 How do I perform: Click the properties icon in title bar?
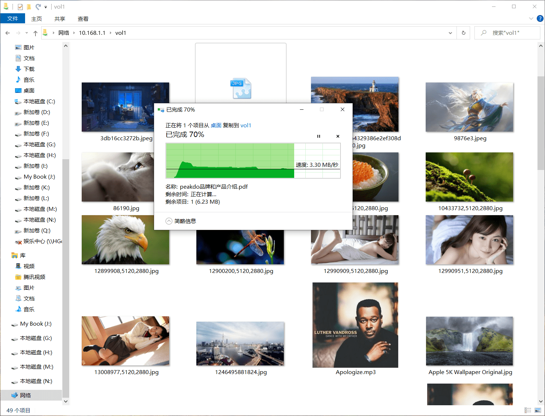[20, 7]
